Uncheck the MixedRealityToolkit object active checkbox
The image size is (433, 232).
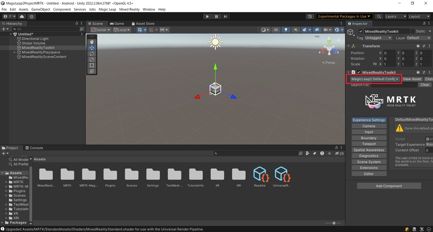click(360, 31)
